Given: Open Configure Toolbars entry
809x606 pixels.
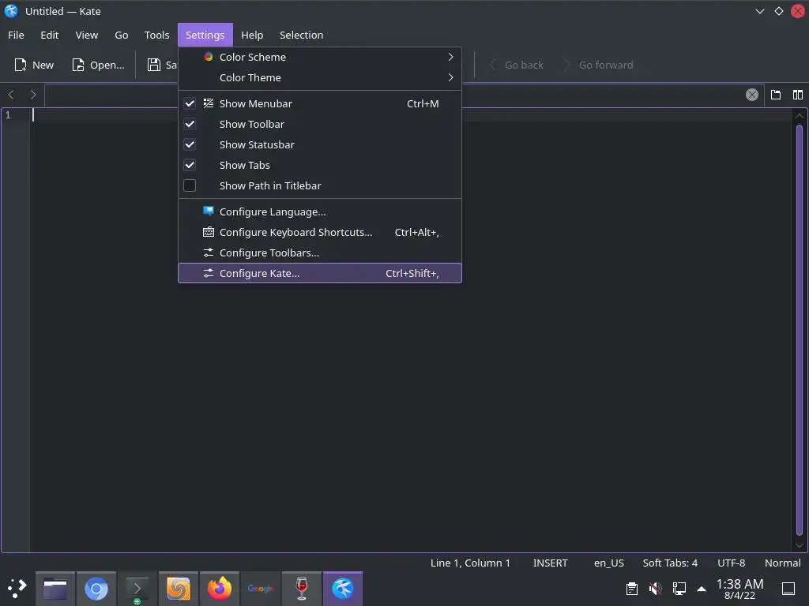Looking at the screenshot, I should pyautogui.click(x=319, y=253).
